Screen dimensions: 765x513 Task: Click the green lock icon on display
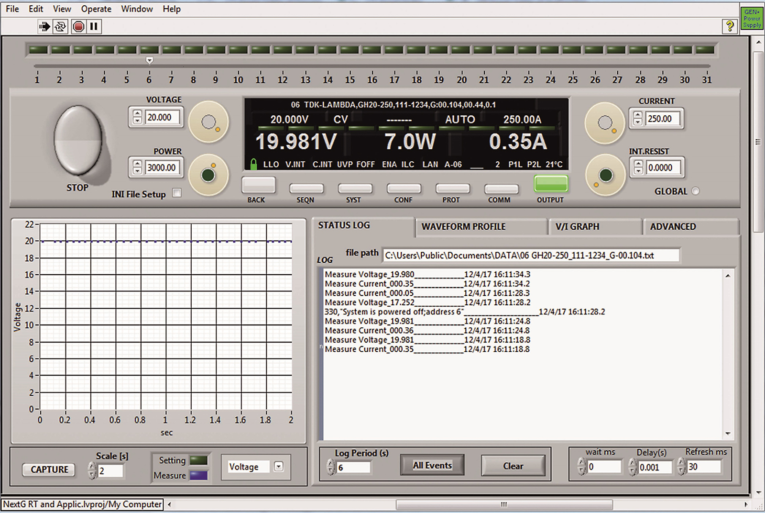tap(253, 164)
